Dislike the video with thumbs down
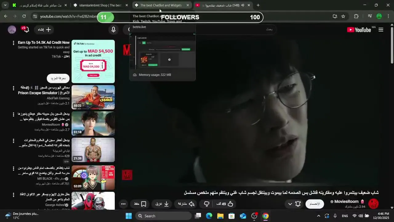394x222 pixels. tap(207, 204)
